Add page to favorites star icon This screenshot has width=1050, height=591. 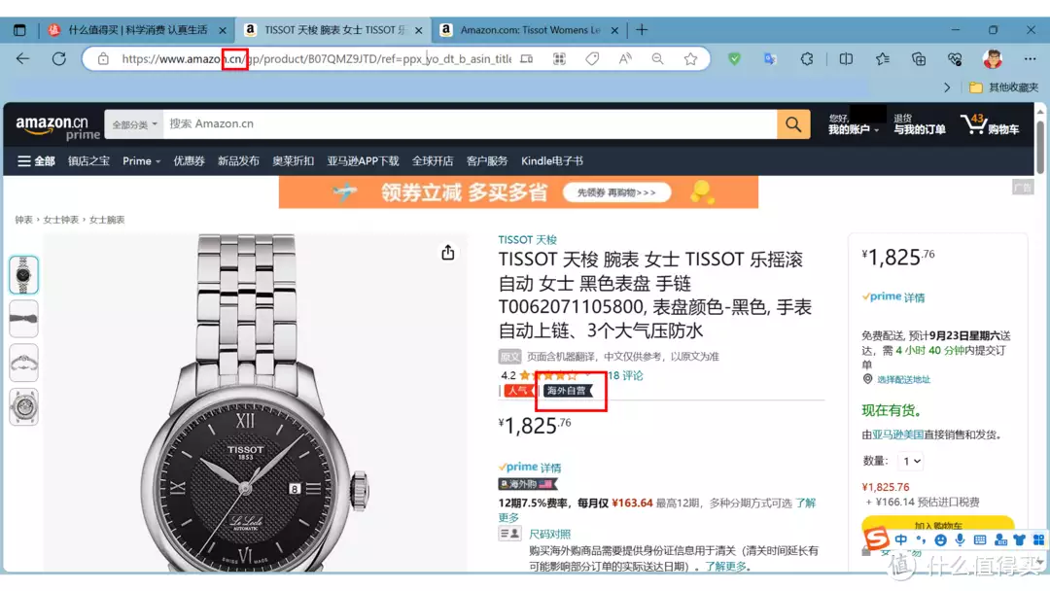point(690,59)
